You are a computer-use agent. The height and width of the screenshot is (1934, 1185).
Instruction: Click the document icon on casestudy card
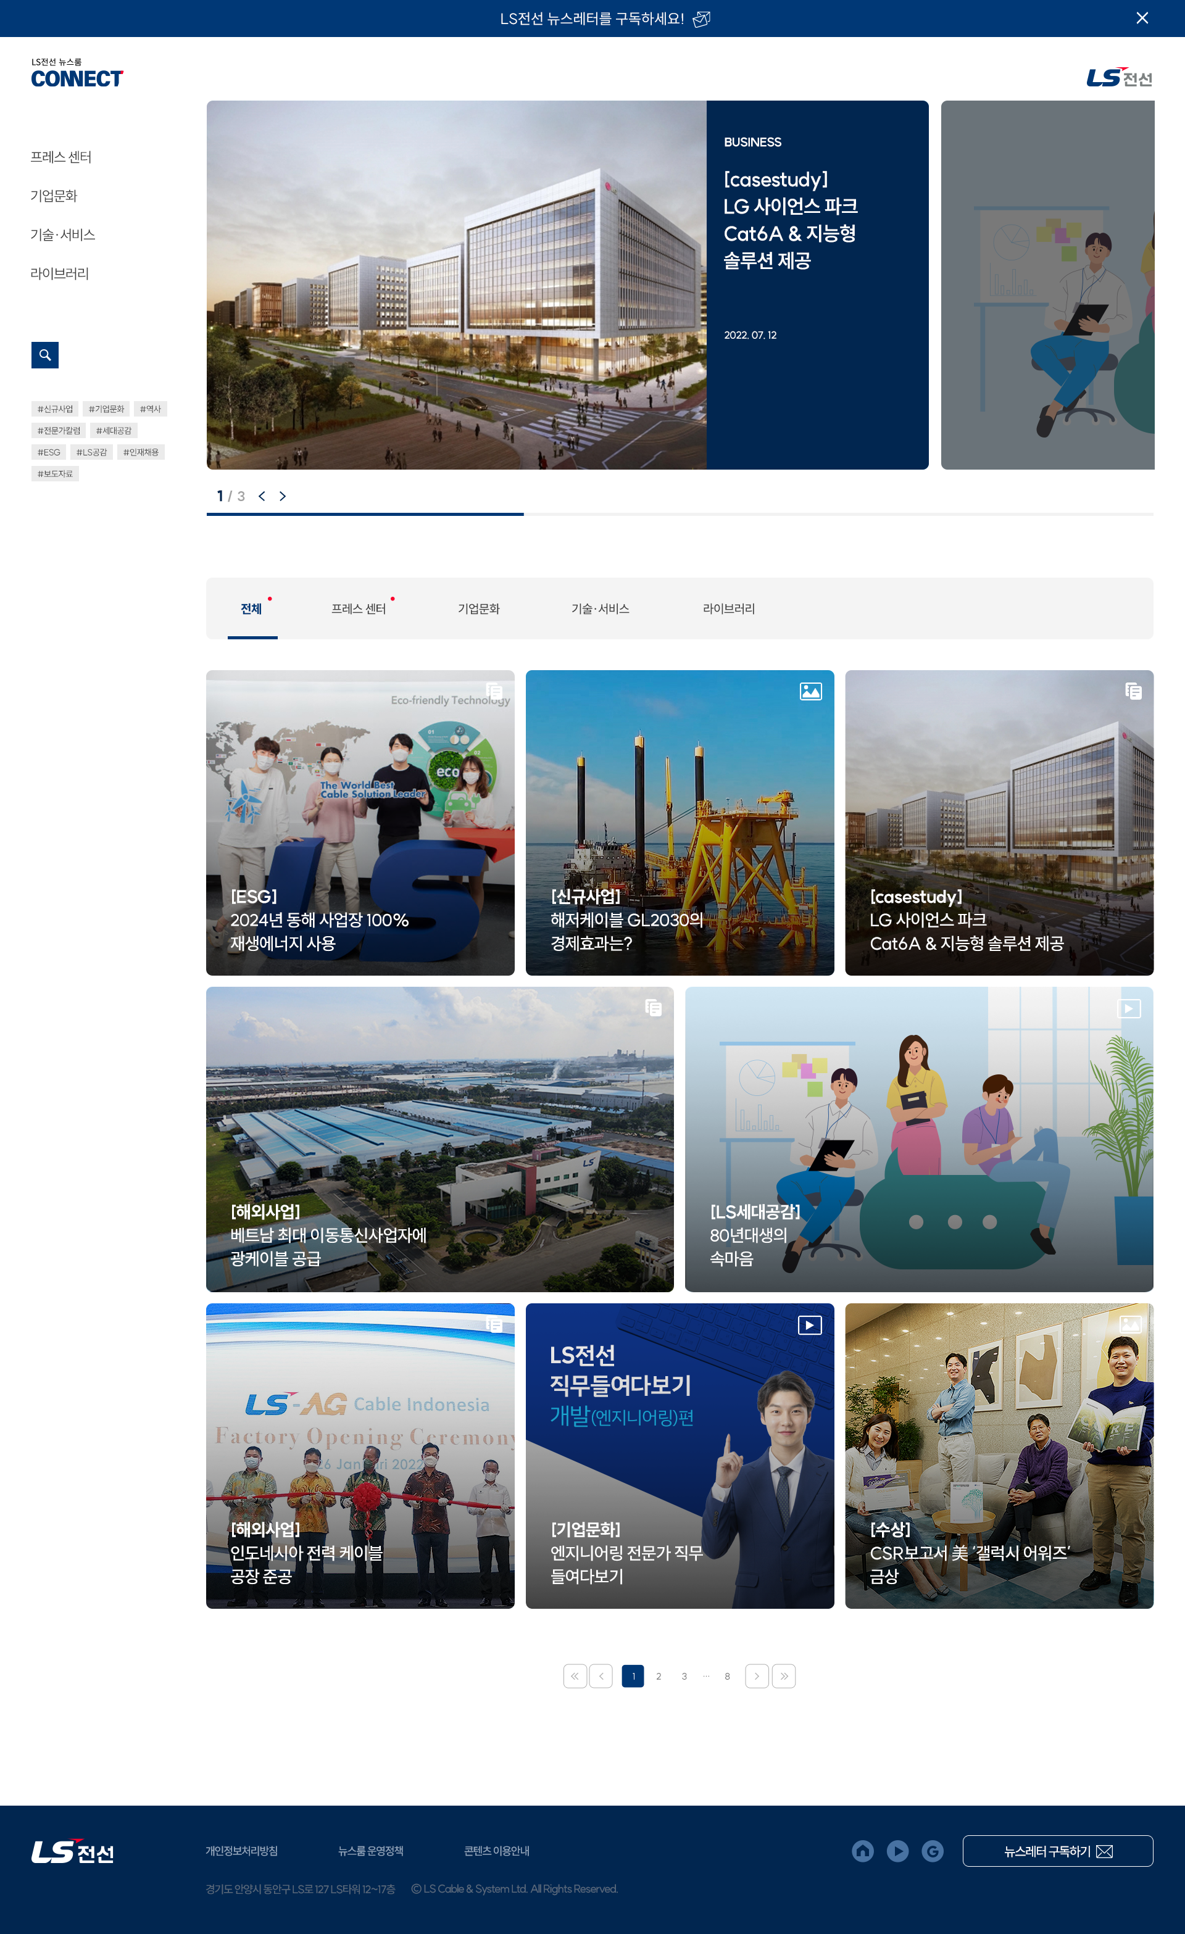(1133, 691)
